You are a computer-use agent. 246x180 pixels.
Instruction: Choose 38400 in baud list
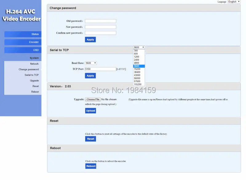coord(139,72)
